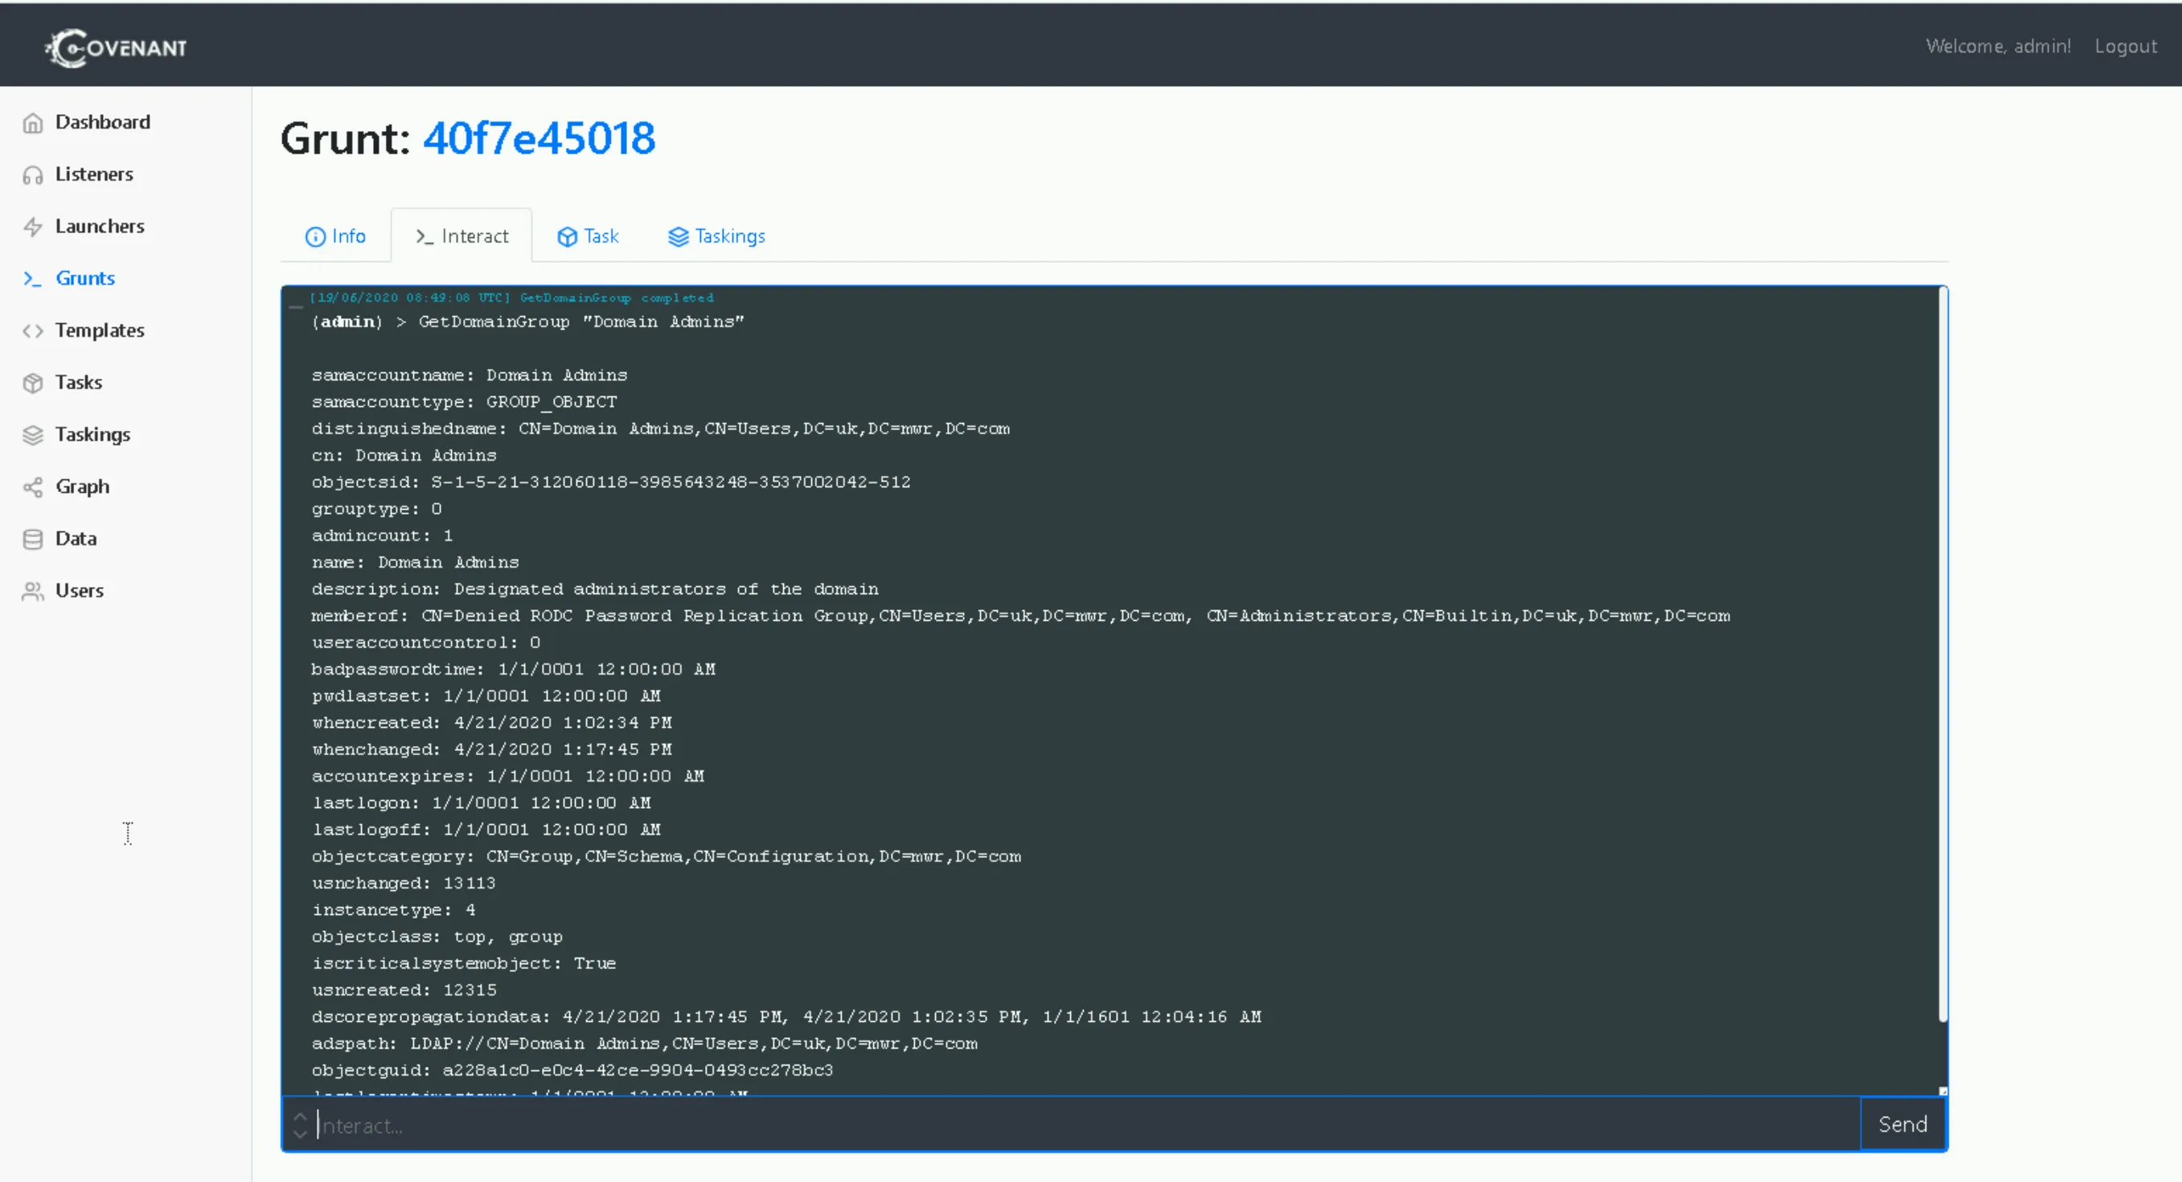The height and width of the screenshot is (1182, 2182).
Task: Open the Users page
Action: click(80, 590)
